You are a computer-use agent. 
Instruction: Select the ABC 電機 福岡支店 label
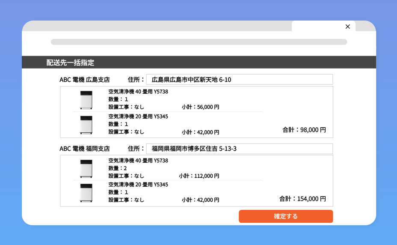(x=85, y=149)
